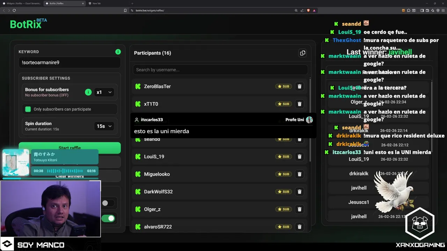Select participant Olger_z
447x251 pixels.
pos(152,209)
